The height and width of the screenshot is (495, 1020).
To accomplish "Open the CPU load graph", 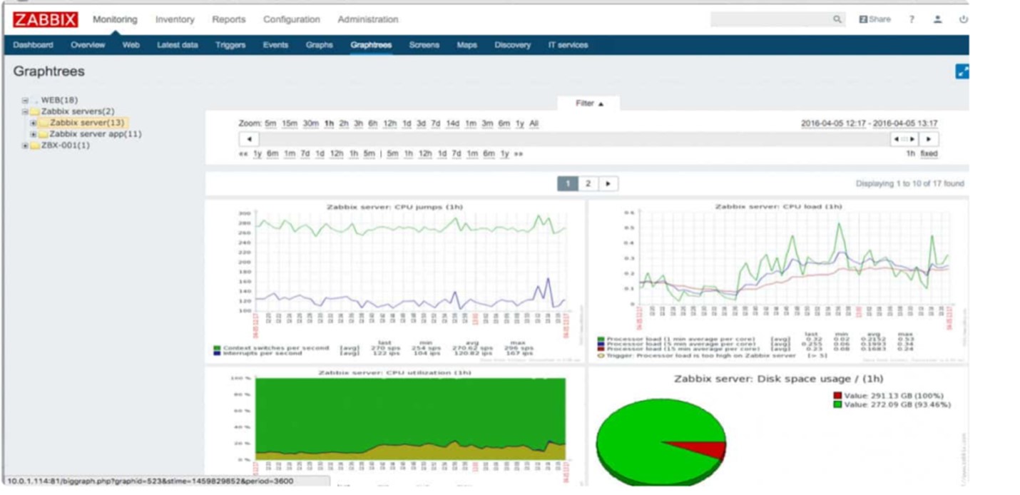I will coord(777,281).
